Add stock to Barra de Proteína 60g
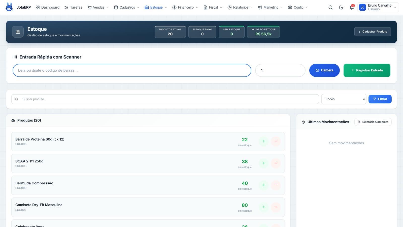 264,141
